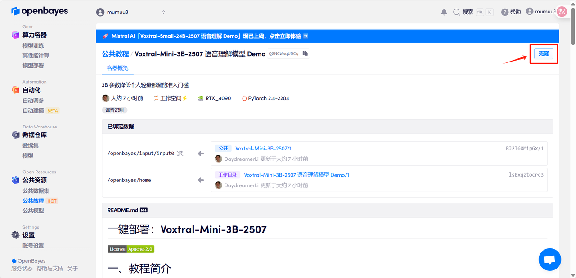Screen dimensions: 576x278
Task: Open the mumuu3 user account menu
Action: (x=540, y=12)
